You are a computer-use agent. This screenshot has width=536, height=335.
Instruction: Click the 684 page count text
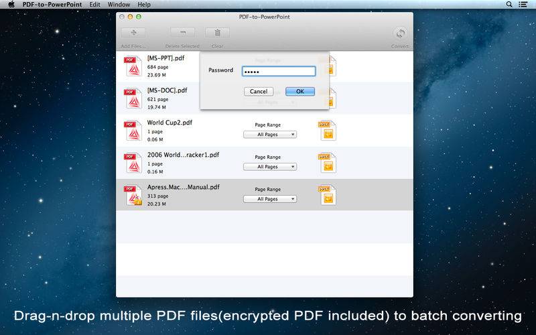(x=158, y=68)
